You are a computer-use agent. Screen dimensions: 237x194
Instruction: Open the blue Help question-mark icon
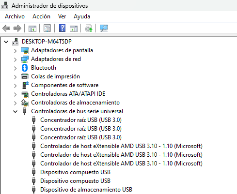pyautogui.click(x=62, y=28)
